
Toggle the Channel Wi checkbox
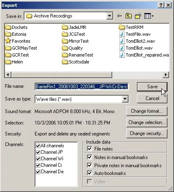[x=38, y=159]
